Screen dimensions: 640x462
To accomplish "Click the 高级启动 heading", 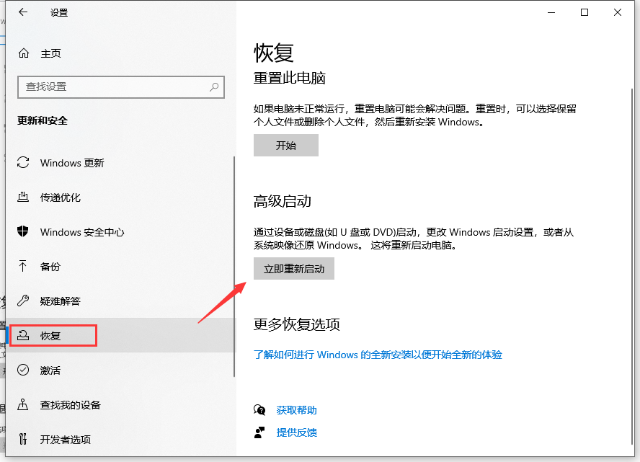I will [x=282, y=201].
